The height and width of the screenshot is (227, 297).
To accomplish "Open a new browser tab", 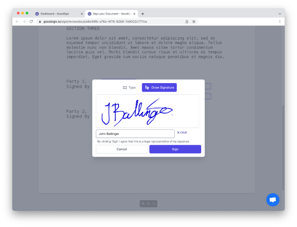I will 143,14.
